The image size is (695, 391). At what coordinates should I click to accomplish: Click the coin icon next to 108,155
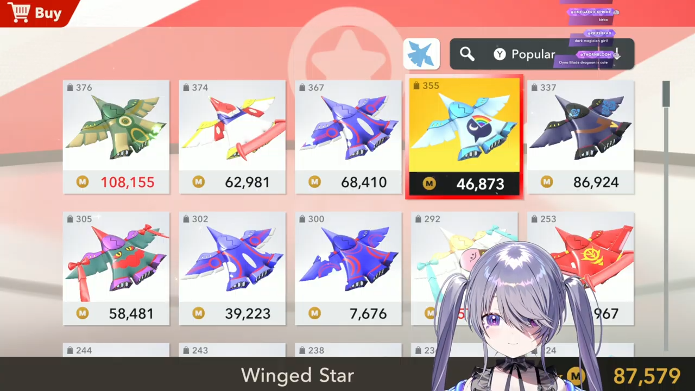click(83, 182)
